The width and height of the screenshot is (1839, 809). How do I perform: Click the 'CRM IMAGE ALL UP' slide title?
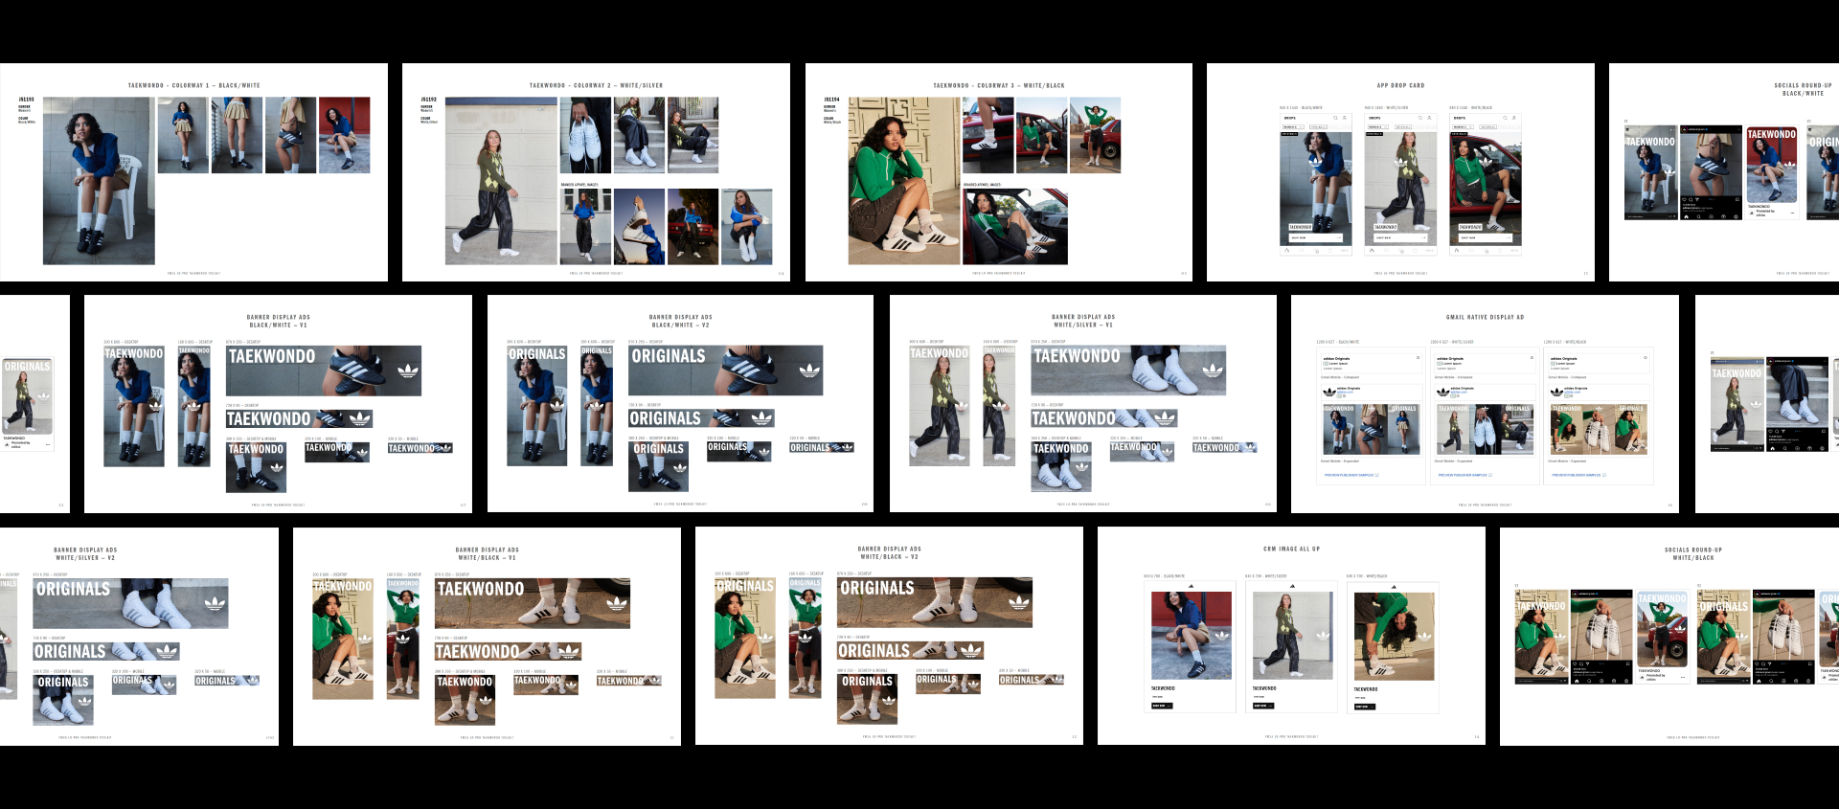click(1291, 549)
